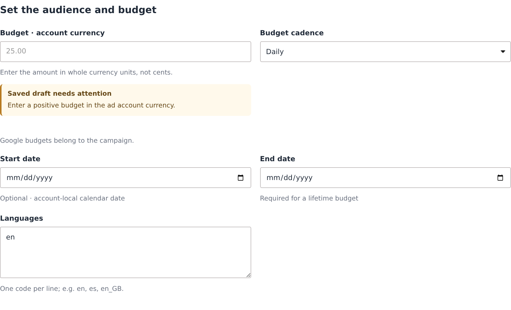Image resolution: width=511 pixels, height=310 pixels.
Task: Click the 'Set the audience and budget' heading
Action: click(78, 10)
